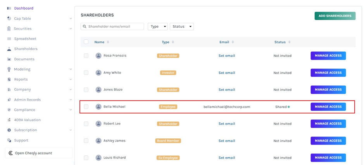Click the search magnifier icon
Screen dimensions: 364x165
point(85,26)
